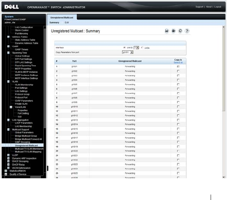The width and height of the screenshot is (232, 200).
Task: Expand the LLDP tree node
Action: coord(8,155)
